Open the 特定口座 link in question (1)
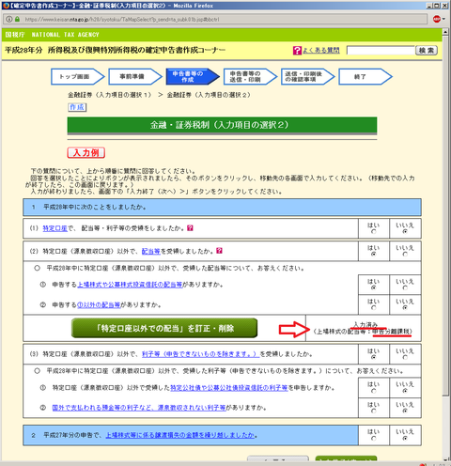The height and width of the screenshot is (466, 451). click(55, 228)
